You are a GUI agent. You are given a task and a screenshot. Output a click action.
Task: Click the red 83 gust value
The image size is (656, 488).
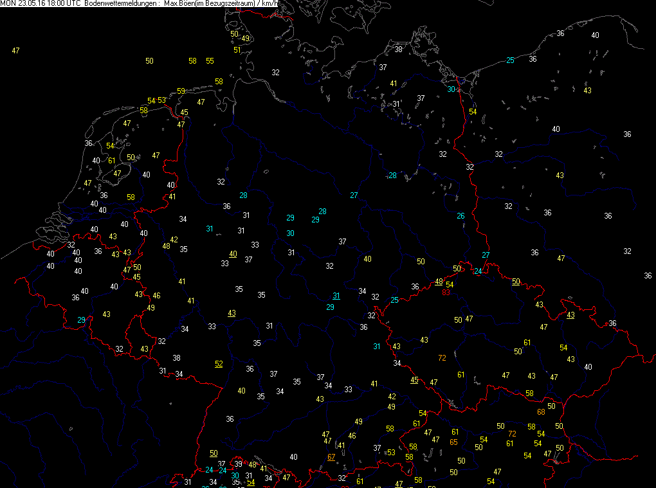point(446,293)
